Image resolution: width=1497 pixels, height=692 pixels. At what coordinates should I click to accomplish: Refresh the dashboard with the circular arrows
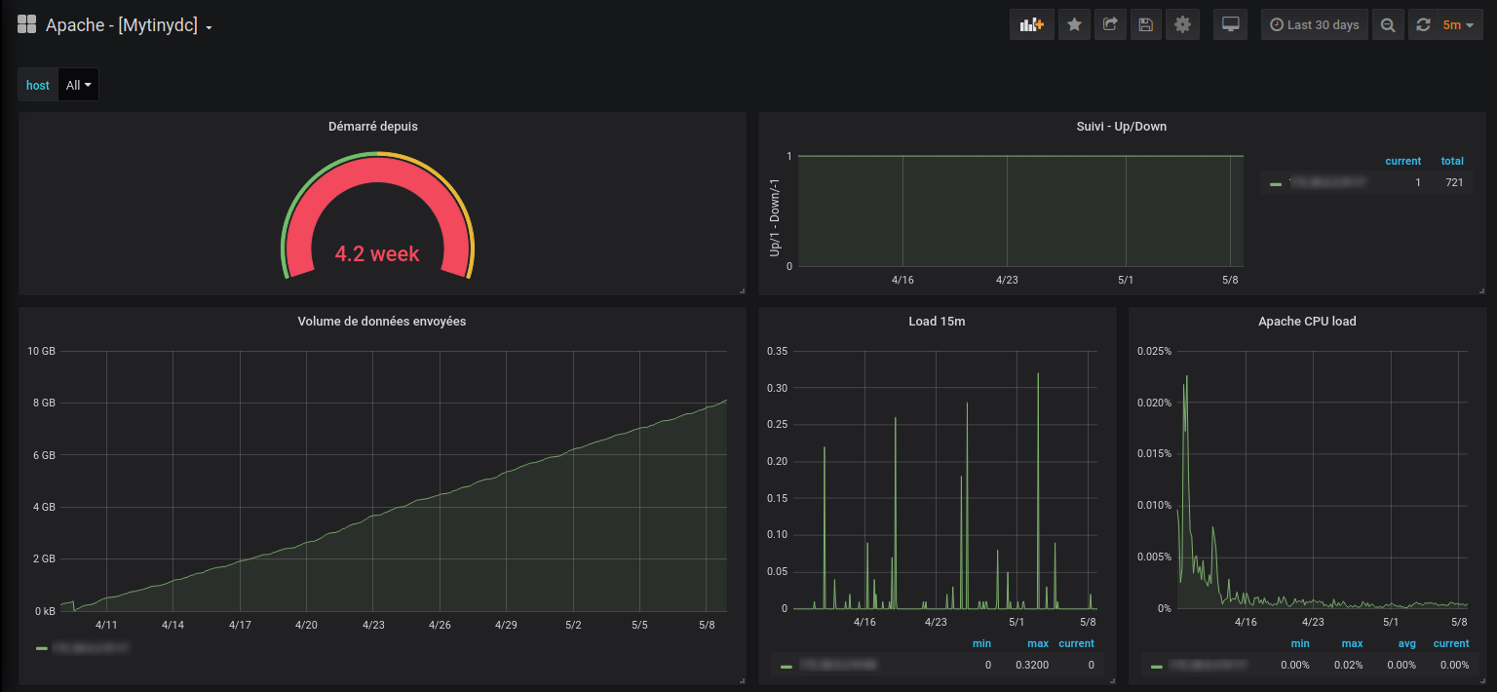pyautogui.click(x=1424, y=25)
